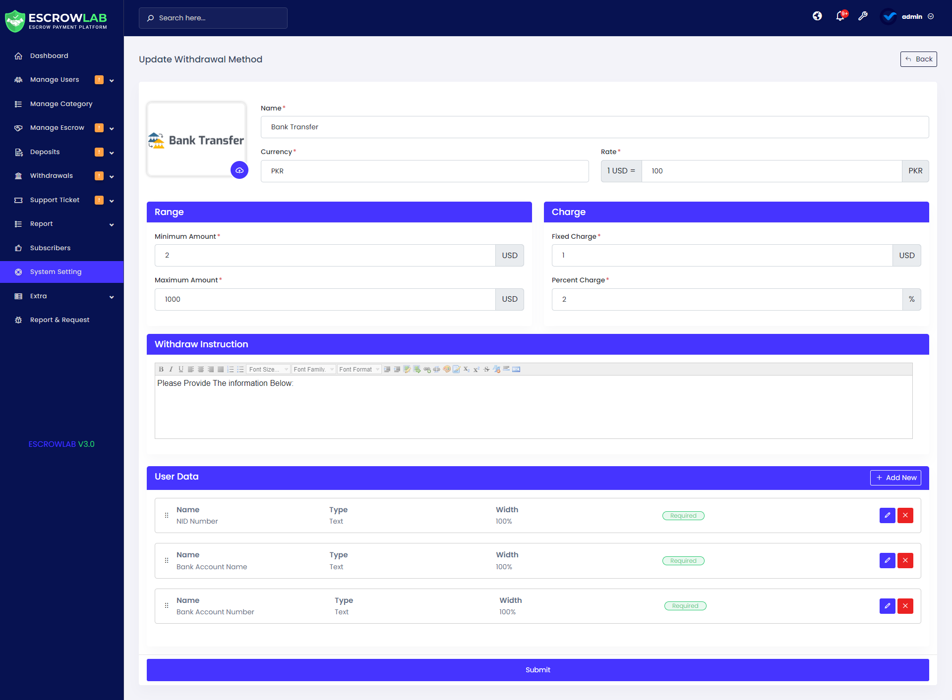Apply strikethrough in the editor toolbar

coord(486,369)
